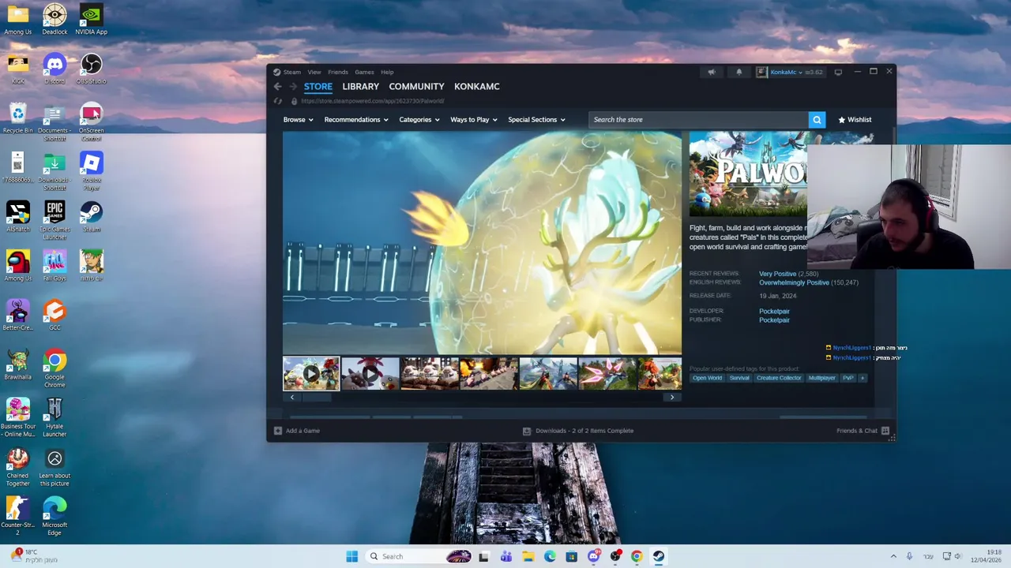Click the Survival tag
This screenshot has width=1011, height=568.
click(739, 378)
